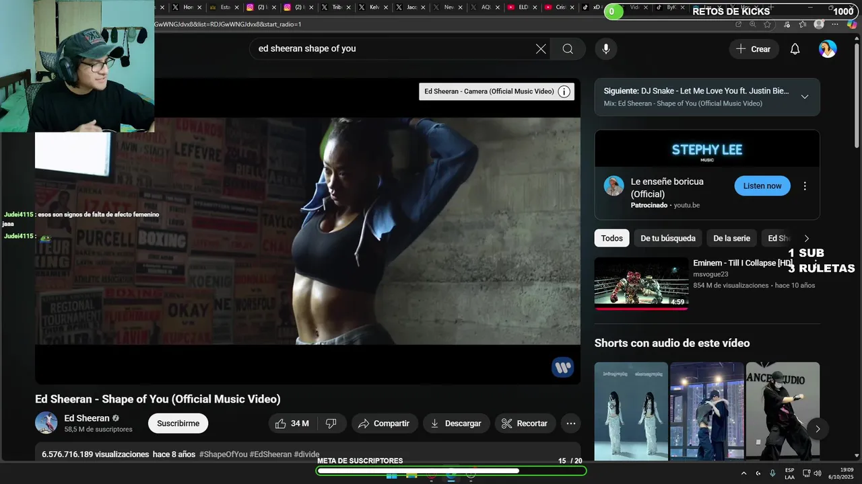
Task: Open the #divide hashtag link
Action: (306, 454)
